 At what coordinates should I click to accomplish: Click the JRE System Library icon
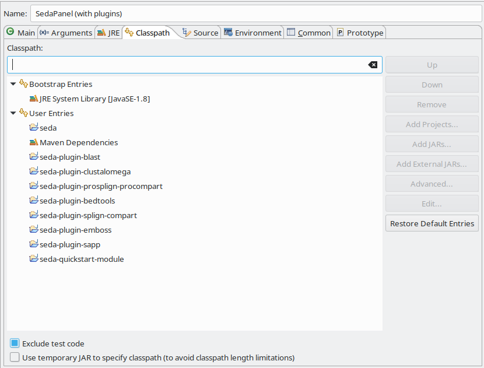34,99
